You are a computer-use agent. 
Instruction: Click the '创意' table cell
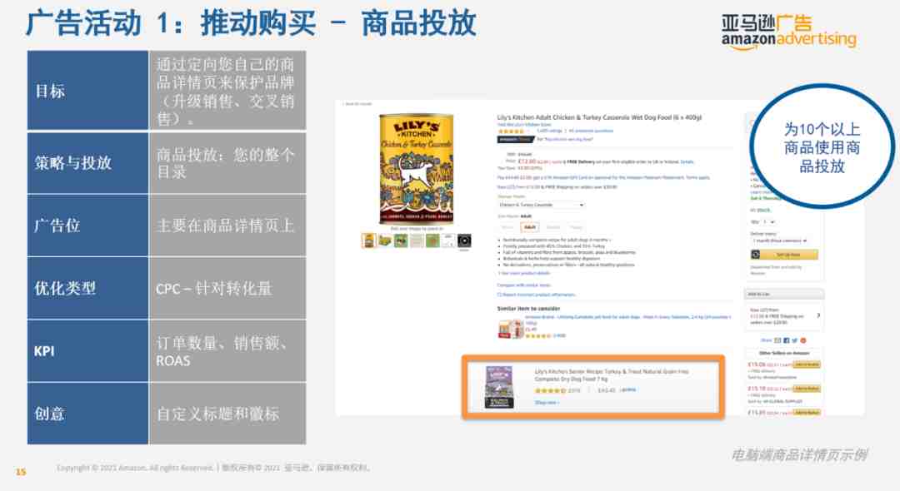pyautogui.click(x=87, y=414)
